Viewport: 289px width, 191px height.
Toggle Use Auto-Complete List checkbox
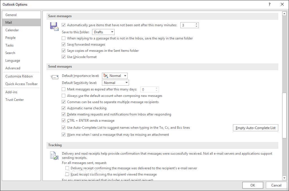[64, 128]
